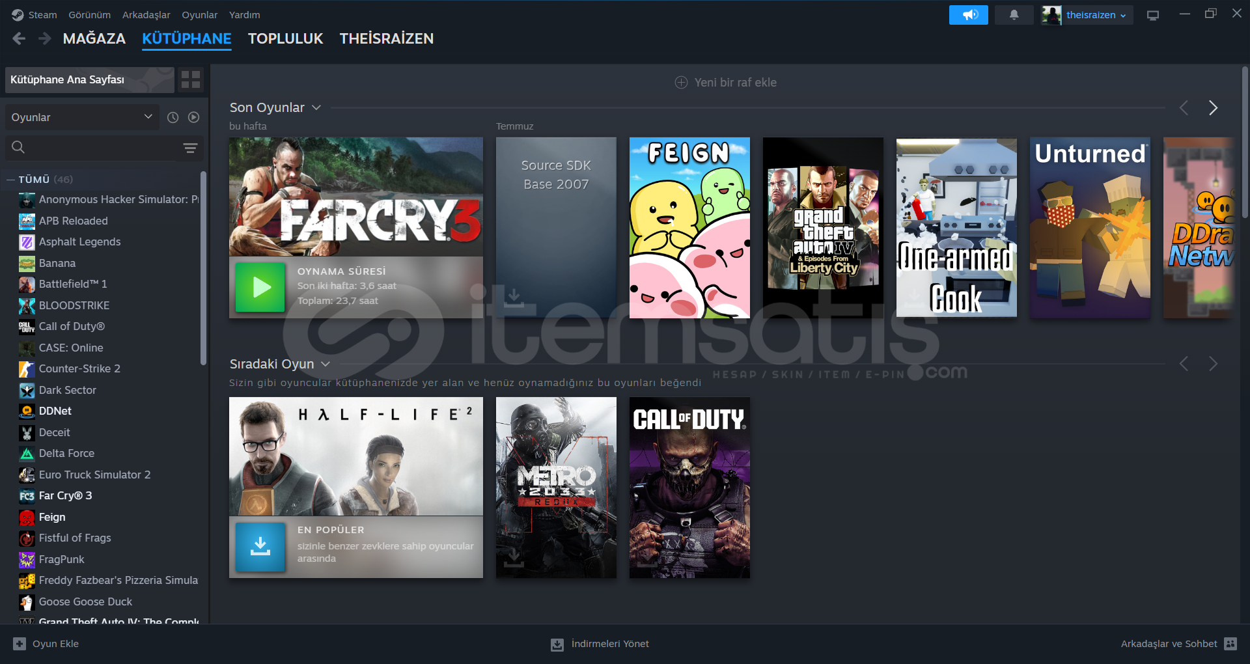
Task: Click the Feign game icon
Action: [27, 518]
